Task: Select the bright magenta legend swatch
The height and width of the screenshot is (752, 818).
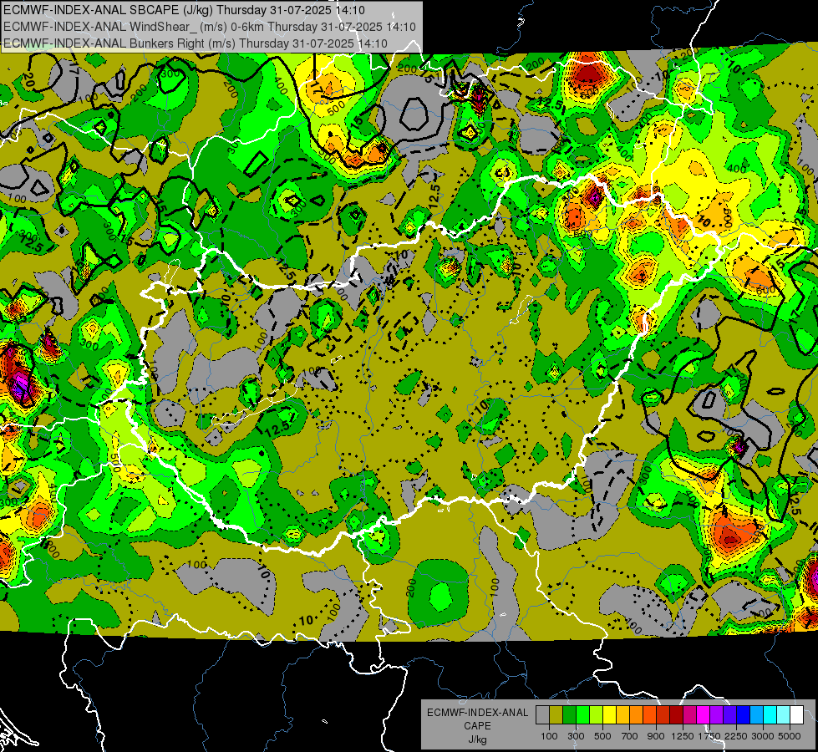Action: [704, 714]
